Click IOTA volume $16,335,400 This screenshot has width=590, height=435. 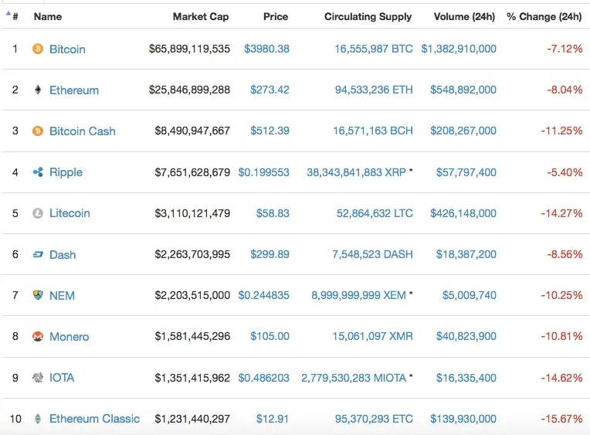pyautogui.click(x=466, y=377)
